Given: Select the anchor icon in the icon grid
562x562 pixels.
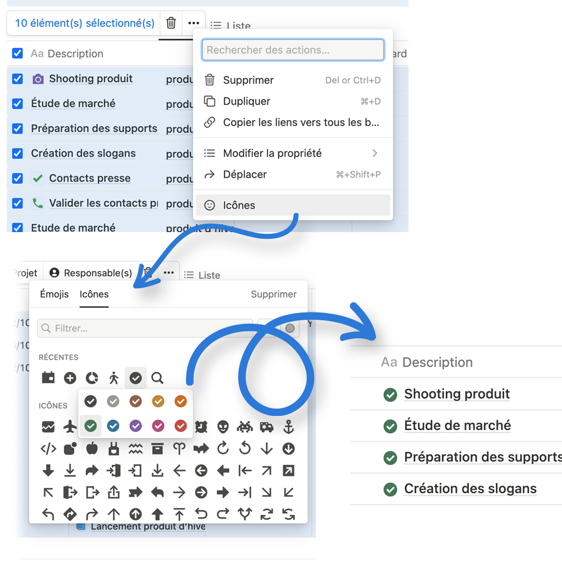Looking at the screenshot, I should [x=288, y=426].
